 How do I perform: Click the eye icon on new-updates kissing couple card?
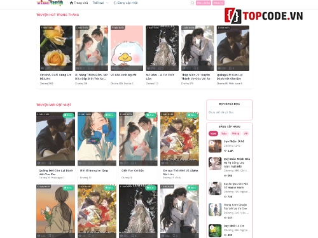tap(39, 163)
